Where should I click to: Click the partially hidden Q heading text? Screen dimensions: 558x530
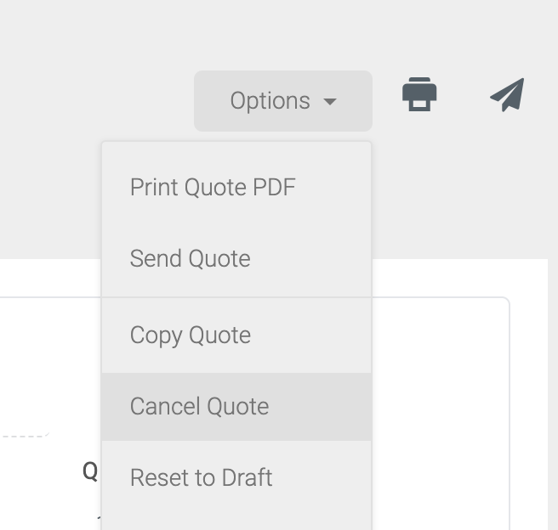(90, 471)
